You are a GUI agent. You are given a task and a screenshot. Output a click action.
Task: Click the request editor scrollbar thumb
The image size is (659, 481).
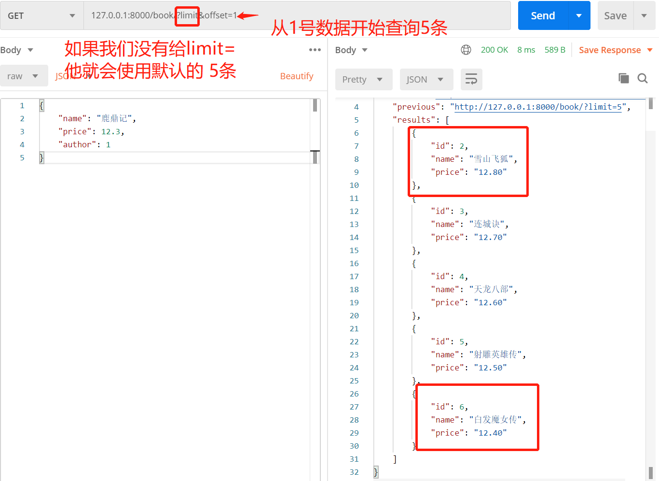(x=315, y=105)
